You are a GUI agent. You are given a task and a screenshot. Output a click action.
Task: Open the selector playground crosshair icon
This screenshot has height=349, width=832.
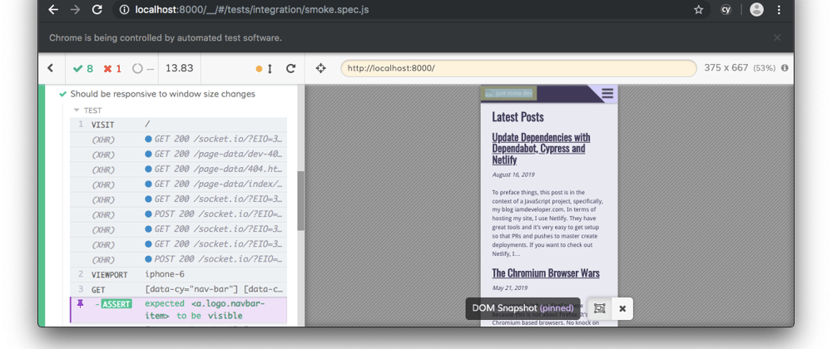(x=320, y=68)
